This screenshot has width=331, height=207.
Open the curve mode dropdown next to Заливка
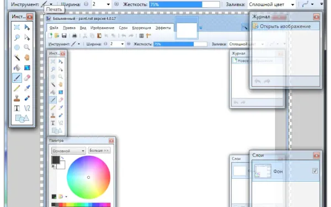pyautogui.click(x=312, y=4)
